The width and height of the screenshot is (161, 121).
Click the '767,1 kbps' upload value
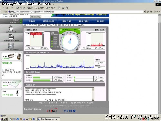[87, 48]
